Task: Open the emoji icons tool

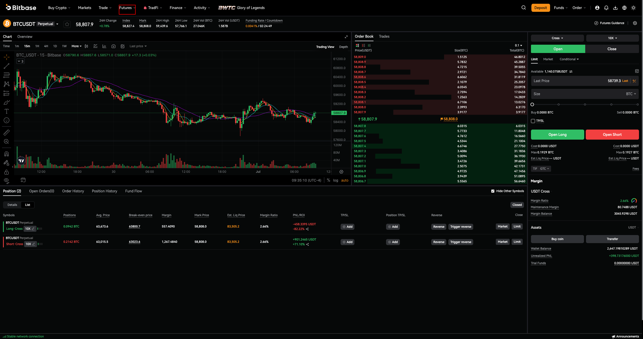Action: (x=7, y=120)
